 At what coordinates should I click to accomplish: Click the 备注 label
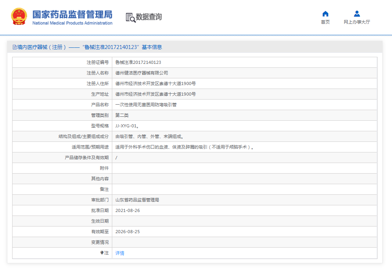[x=104, y=189]
